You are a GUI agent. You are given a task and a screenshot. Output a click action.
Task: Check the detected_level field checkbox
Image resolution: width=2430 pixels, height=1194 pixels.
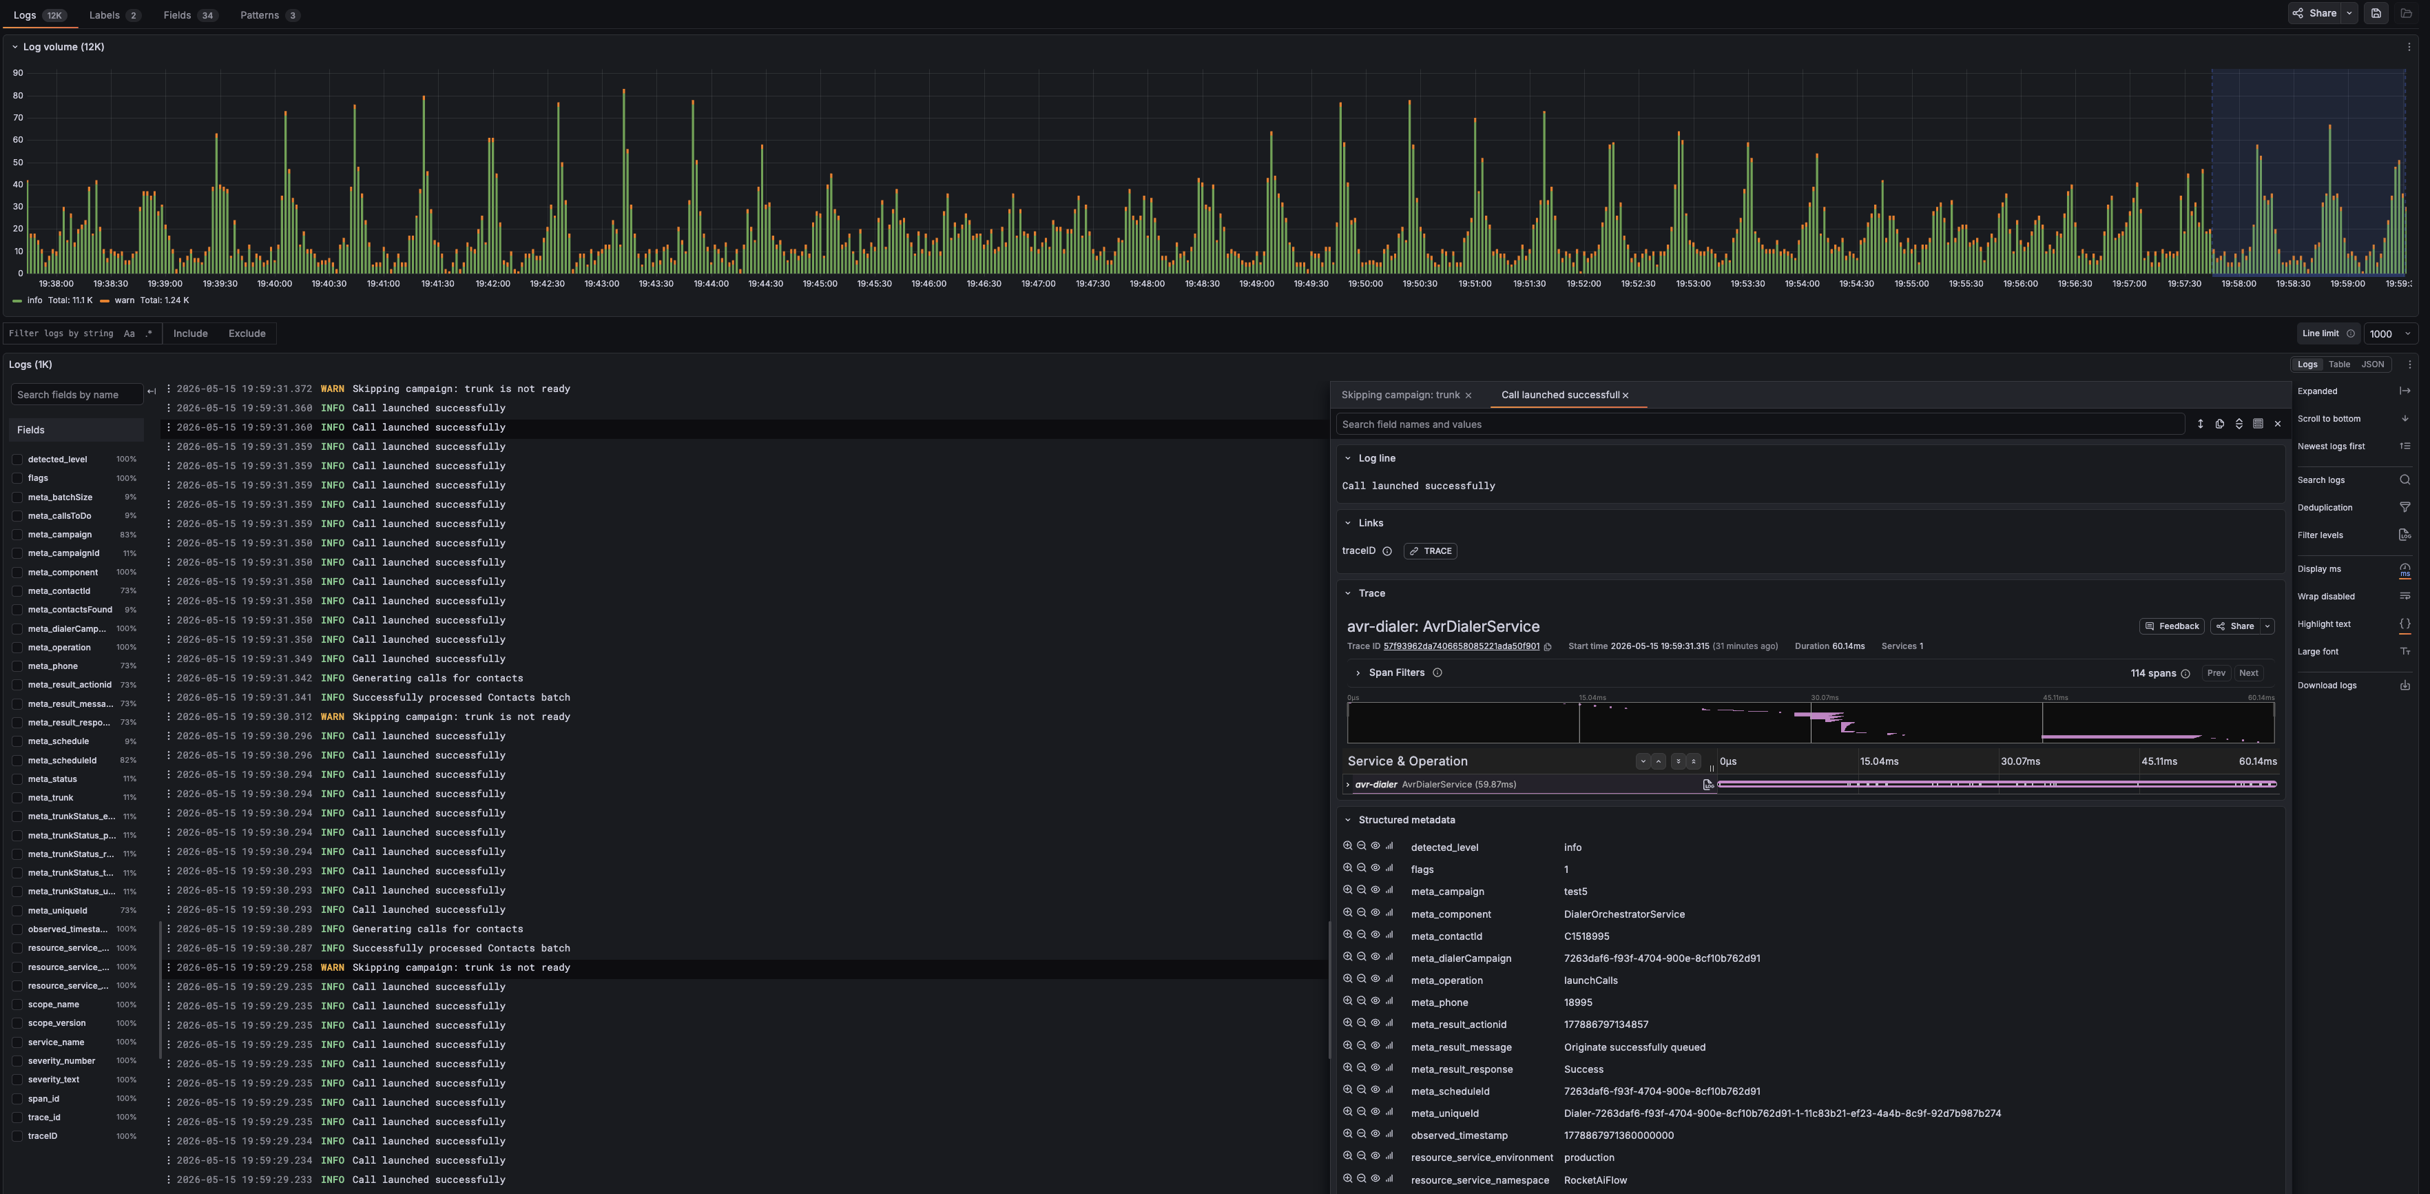point(18,460)
